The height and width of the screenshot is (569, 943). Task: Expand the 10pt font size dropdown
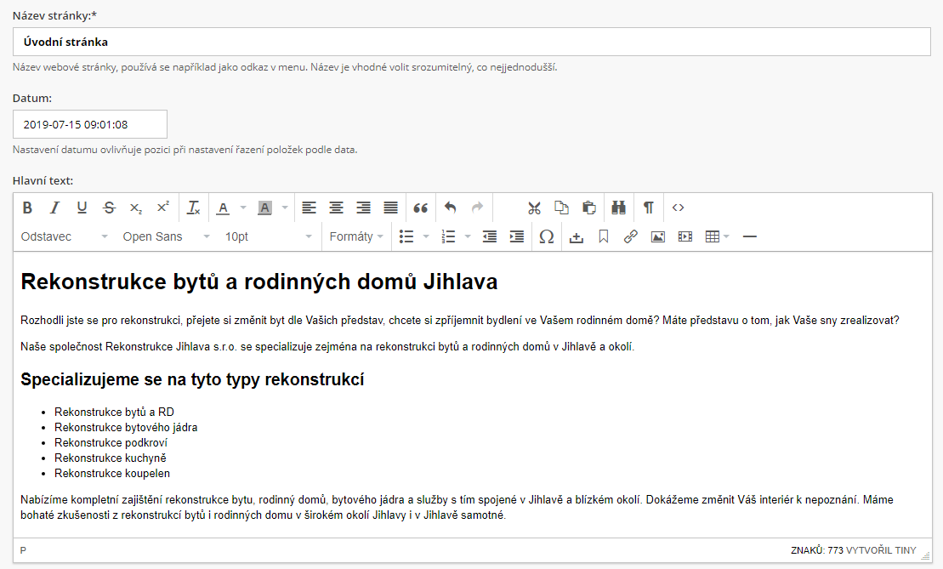click(x=266, y=236)
